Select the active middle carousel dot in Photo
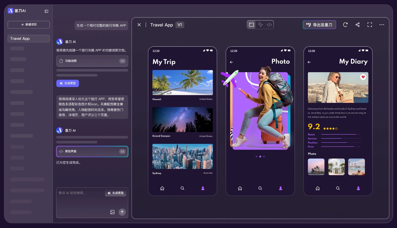The width and height of the screenshot is (397, 228). [260, 157]
